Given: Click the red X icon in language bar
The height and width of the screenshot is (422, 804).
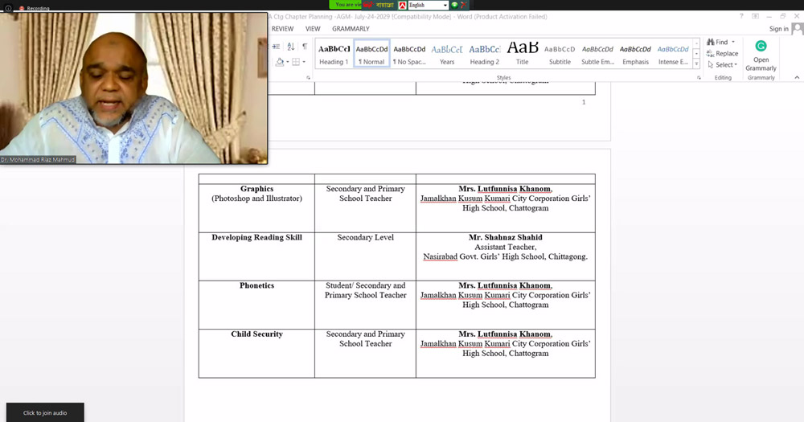Looking at the screenshot, I should tap(464, 5).
